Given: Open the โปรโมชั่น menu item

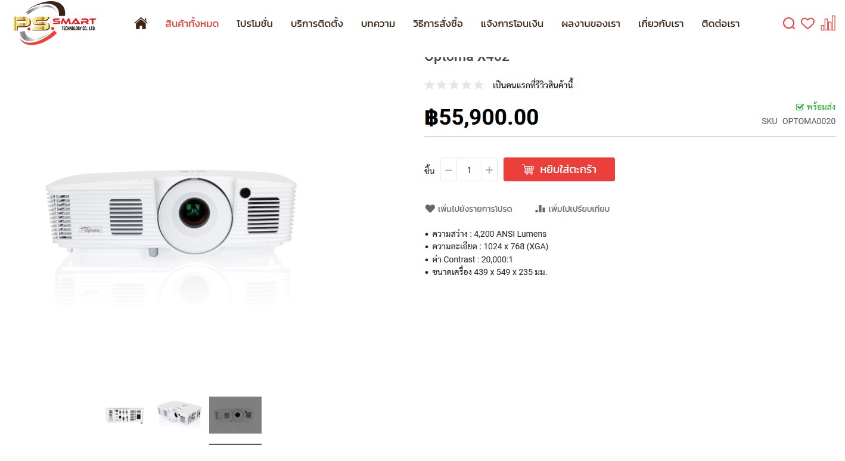Looking at the screenshot, I should coord(254,24).
